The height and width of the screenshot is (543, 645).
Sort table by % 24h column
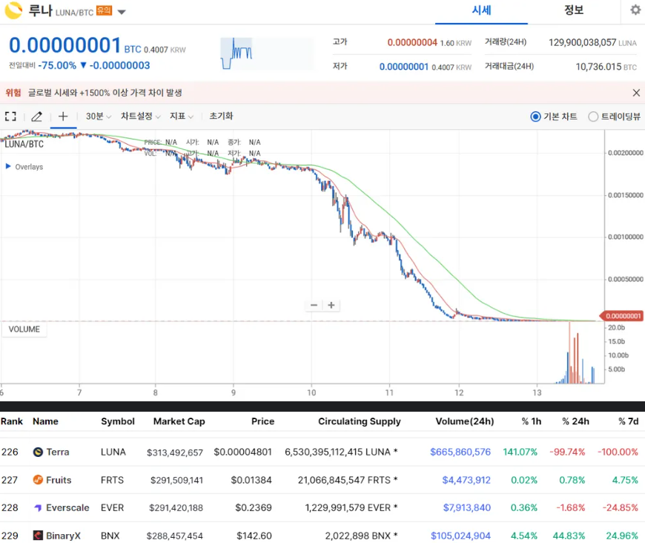click(x=575, y=421)
